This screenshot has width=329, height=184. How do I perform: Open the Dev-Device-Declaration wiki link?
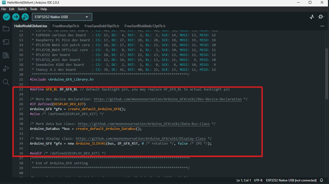point(167,99)
